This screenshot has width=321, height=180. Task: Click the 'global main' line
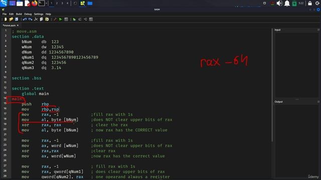click(35, 93)
